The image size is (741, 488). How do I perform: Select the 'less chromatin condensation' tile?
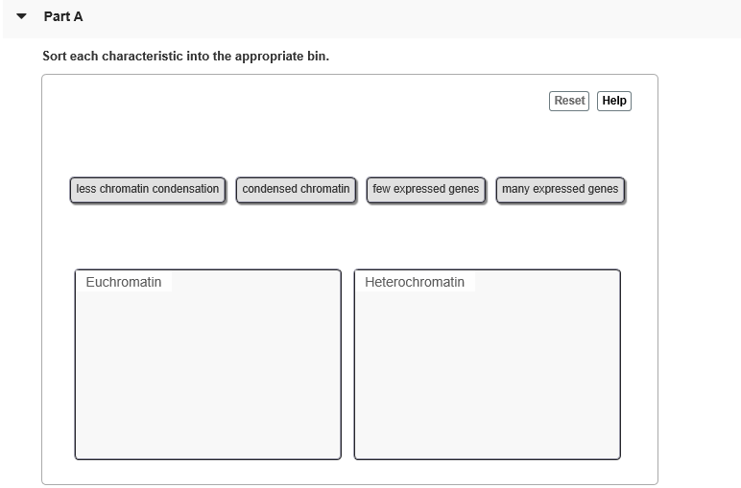point(148,190)
